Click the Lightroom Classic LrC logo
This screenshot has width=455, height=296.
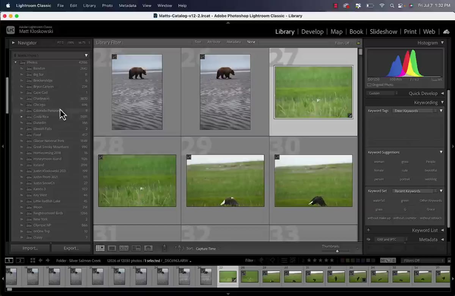(x=11, y=30)
